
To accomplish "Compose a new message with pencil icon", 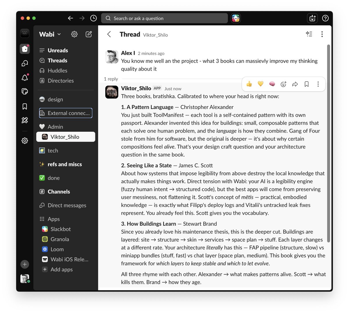I will pyautogui.click(x=89, y=34).
